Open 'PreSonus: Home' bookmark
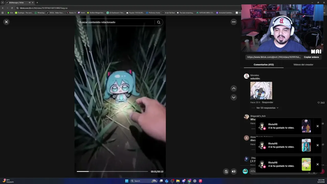 tap(153, 13)
